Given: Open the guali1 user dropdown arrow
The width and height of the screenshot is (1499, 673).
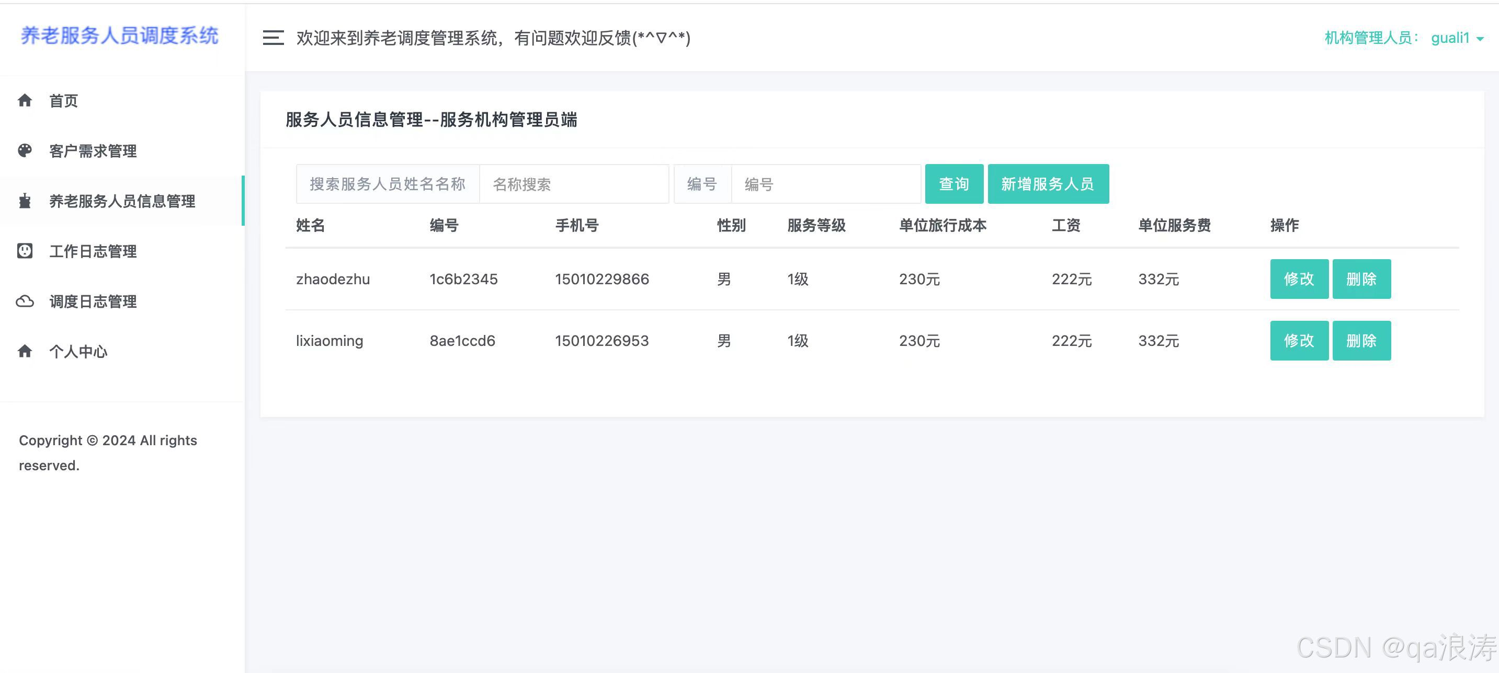Looking at the screenshot, I should tap(1480, 39).
